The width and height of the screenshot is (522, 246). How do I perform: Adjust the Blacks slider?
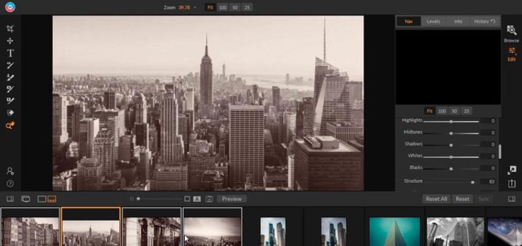pos(451,169)
